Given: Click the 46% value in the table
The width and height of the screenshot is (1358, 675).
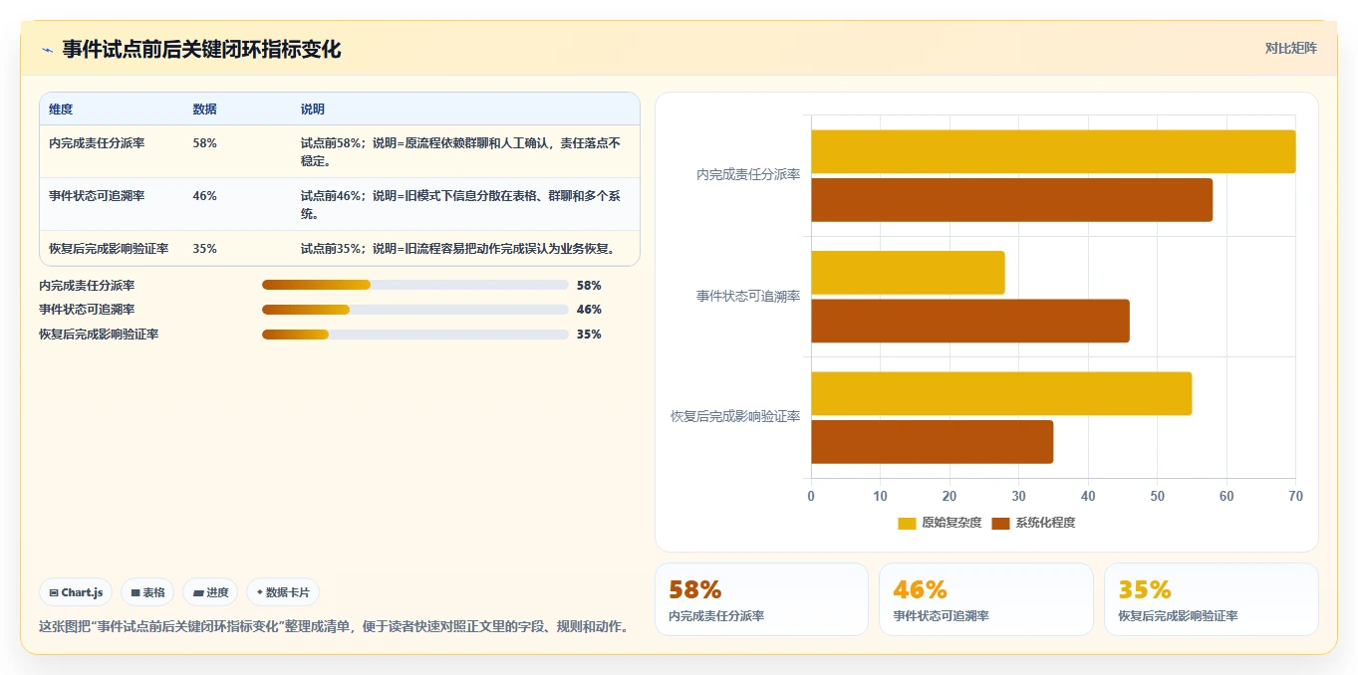Looking at the screenshot, I should [204, 196].
